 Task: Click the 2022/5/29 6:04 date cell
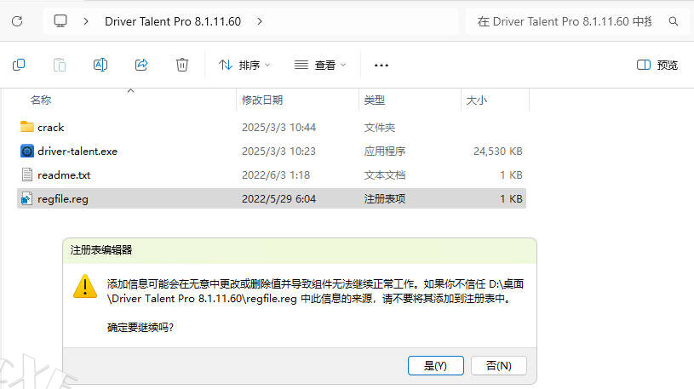[x=278, y=199]
